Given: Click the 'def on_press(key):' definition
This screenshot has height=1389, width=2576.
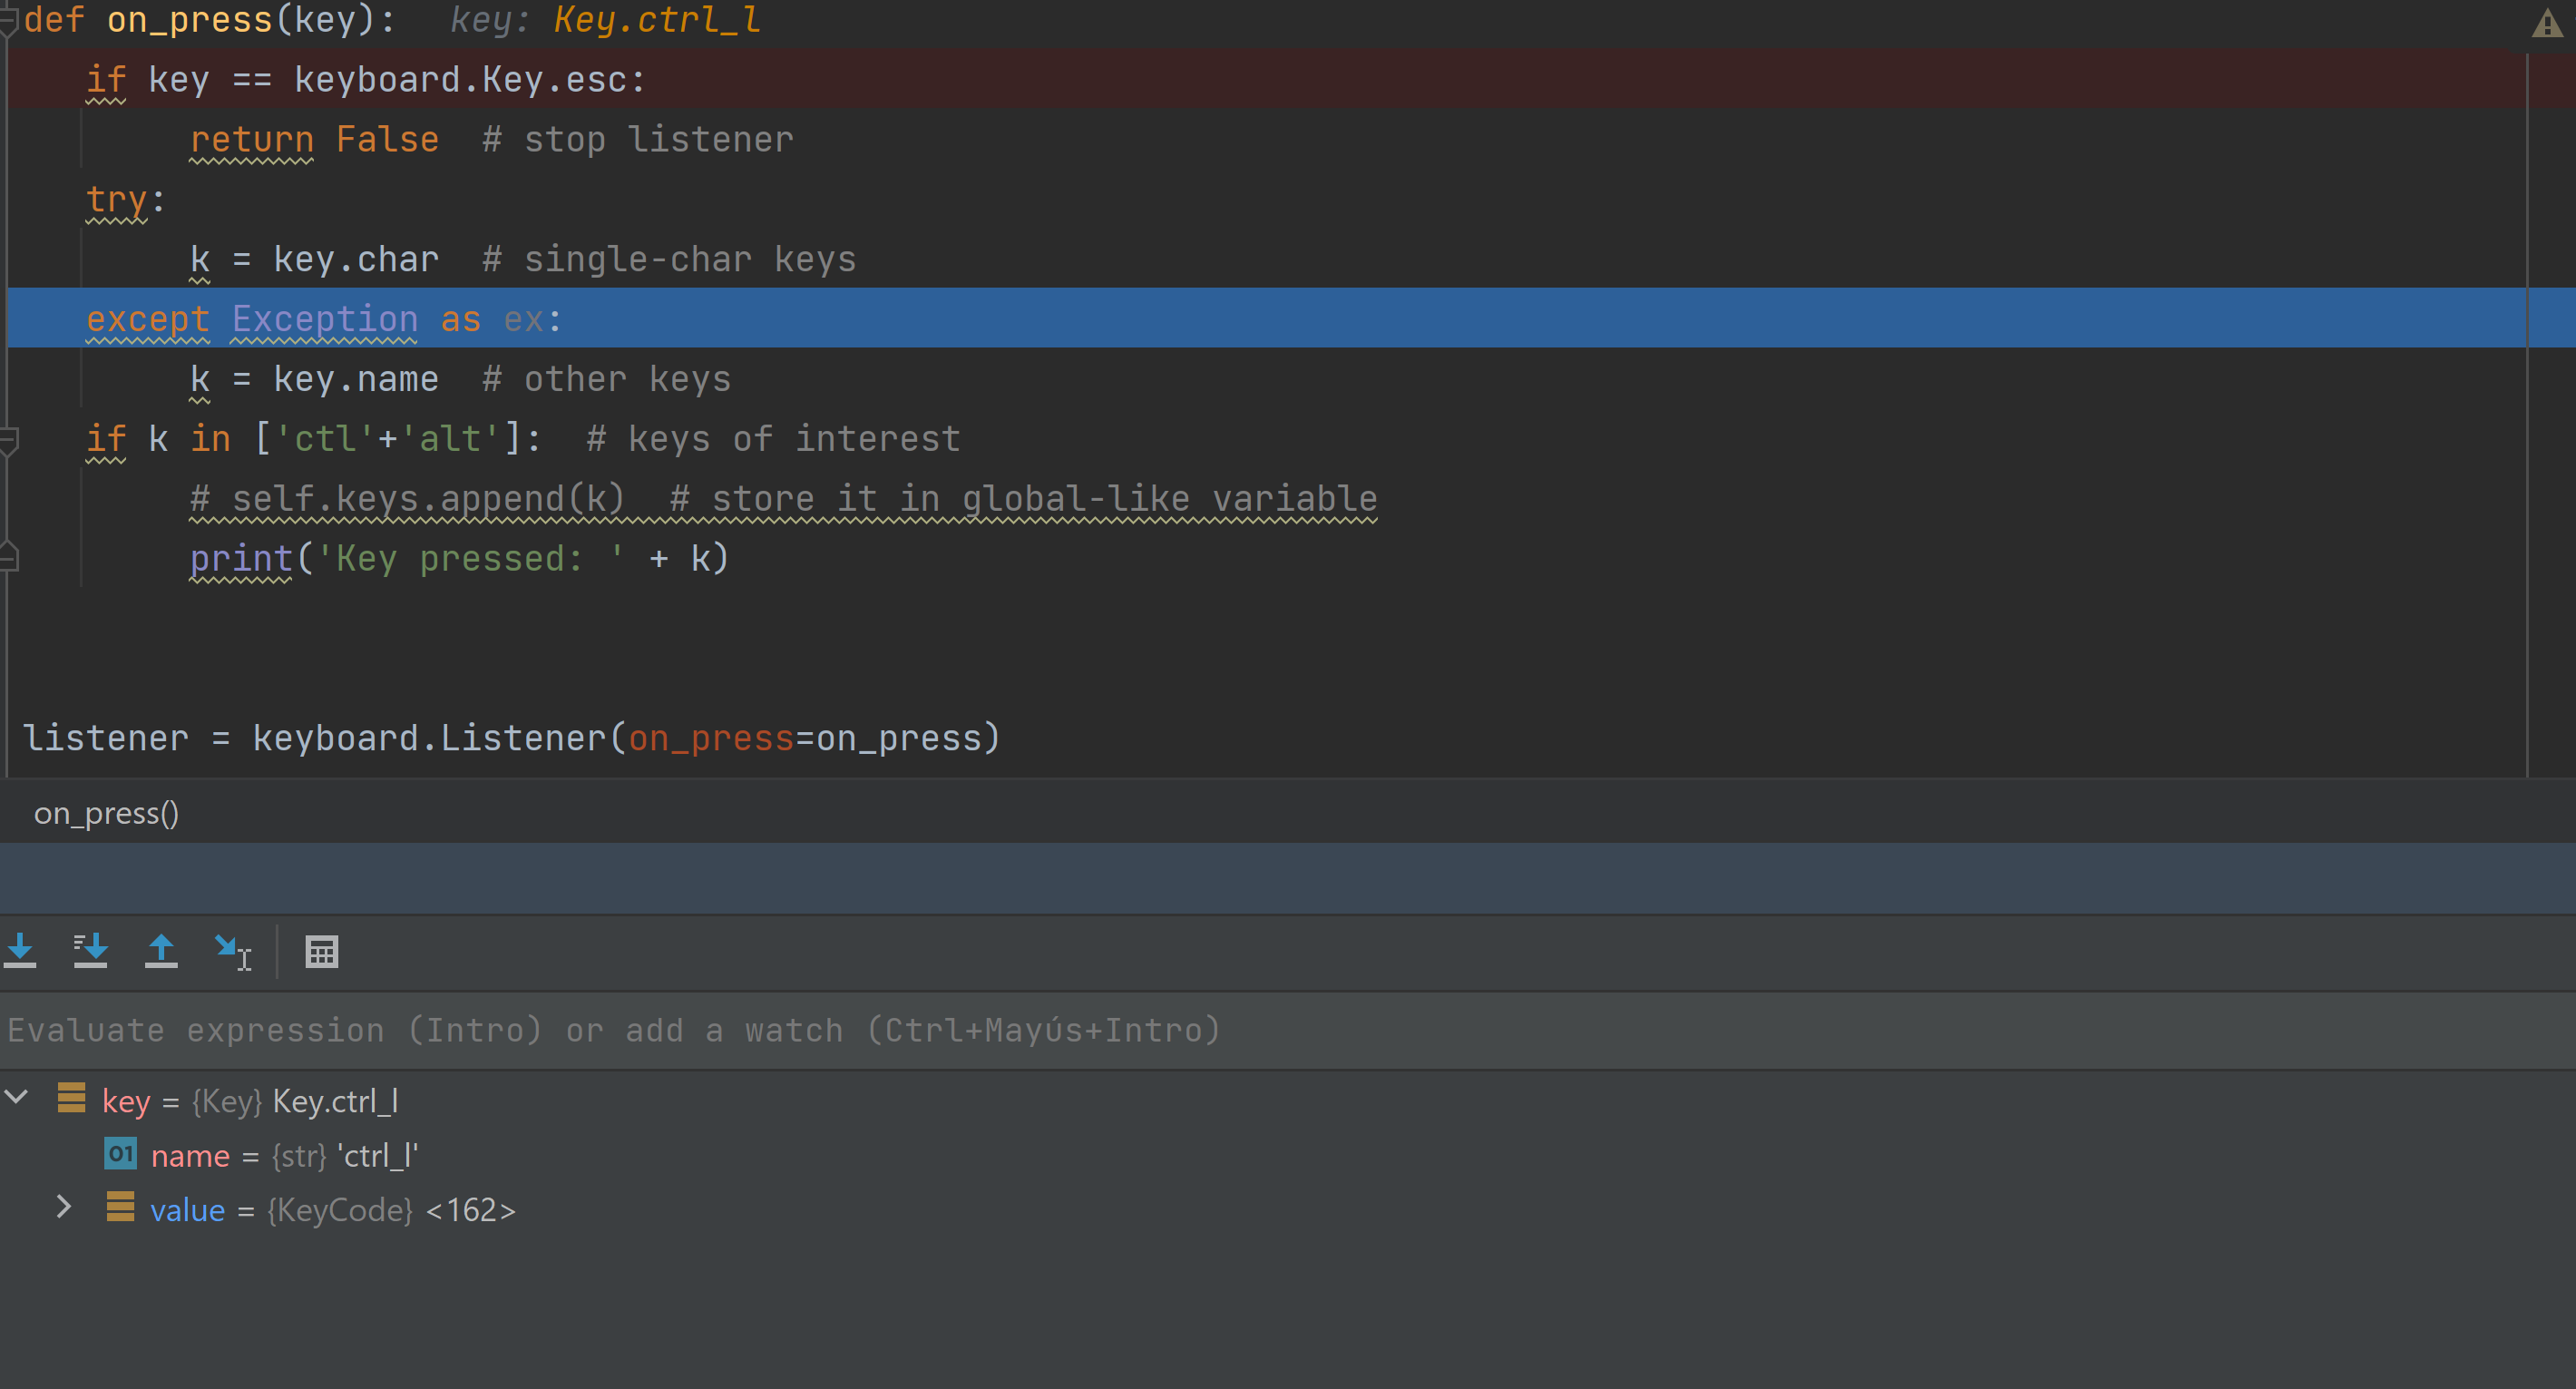Looking at the screenshot, I should tap(210, 20).
